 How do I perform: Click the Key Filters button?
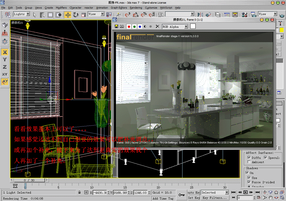point(214,198)
